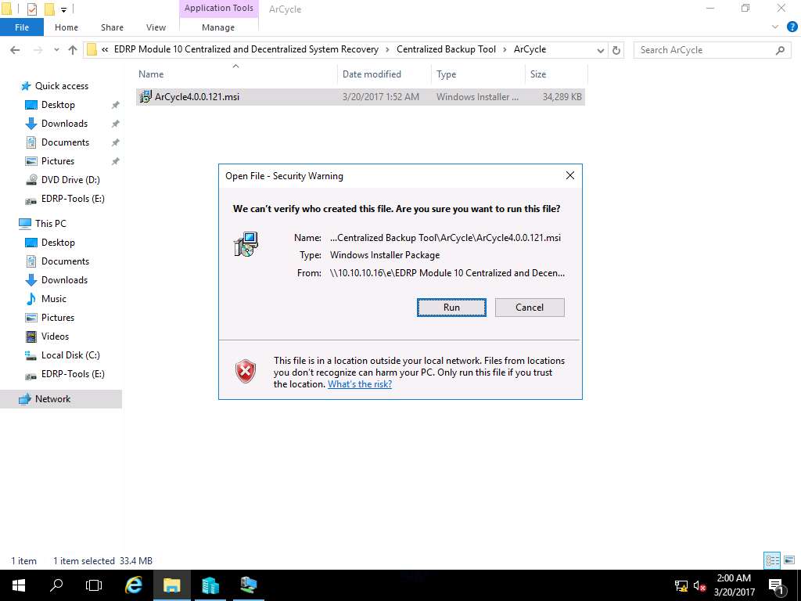This screenshot has height=601, width=801.
Task: Open Downloads under This PC
Action: pos(64,280)
